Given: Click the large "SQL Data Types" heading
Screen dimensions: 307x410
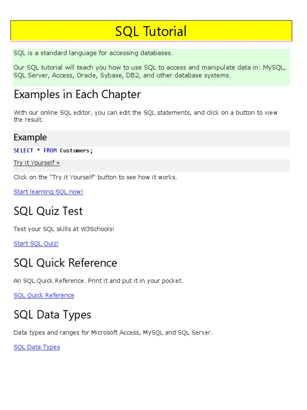Looking at the screenshot, I should (52, 315).
